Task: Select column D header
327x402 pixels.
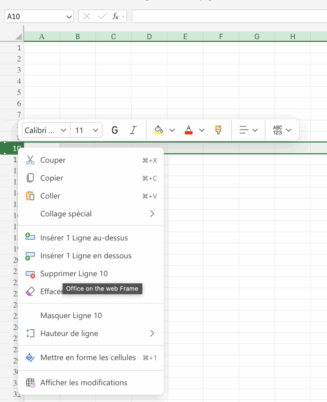Action: click(149, 37)
